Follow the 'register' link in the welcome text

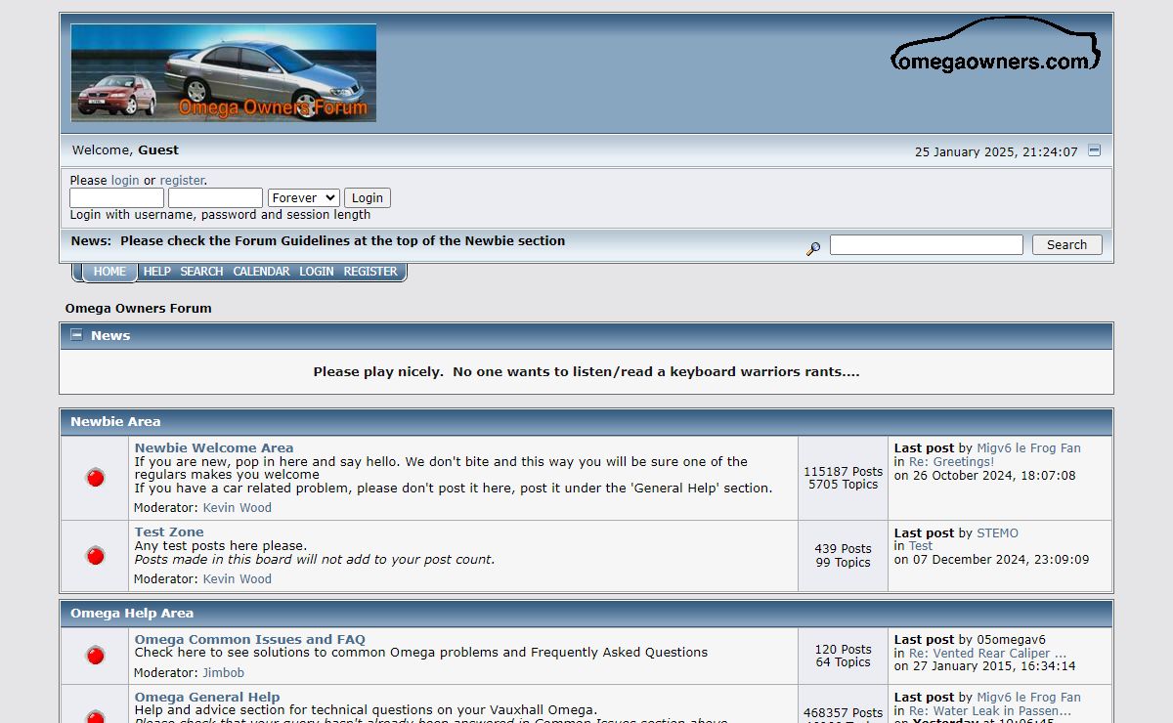(x=182, y=181)
